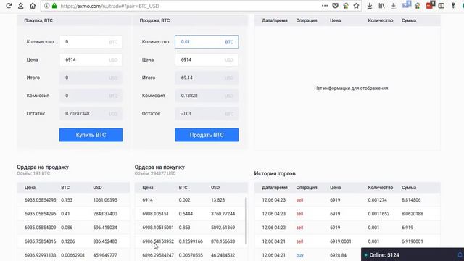The width and height of the screenshot is (464, 261).
Task: Click Покупка, BTC panel header
Action: (x=38, y=20)
